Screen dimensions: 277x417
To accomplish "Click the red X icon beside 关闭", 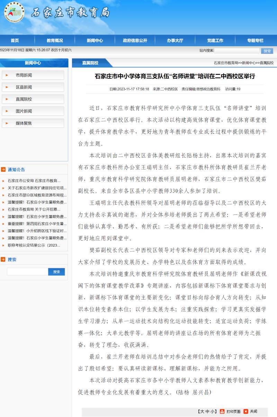I will pyautogui.click(x=246, y=411).
